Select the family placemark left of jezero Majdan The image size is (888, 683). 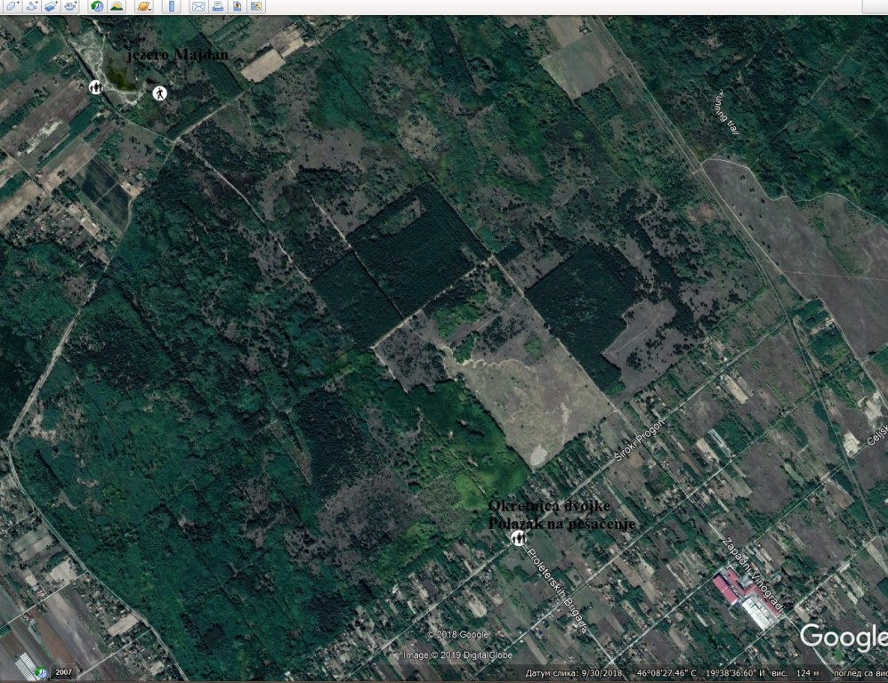coord(95,86)
